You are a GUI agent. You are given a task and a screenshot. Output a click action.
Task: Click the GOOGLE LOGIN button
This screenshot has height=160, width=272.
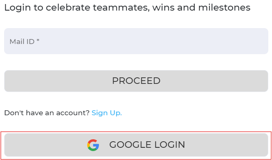(x=136, y=145)
